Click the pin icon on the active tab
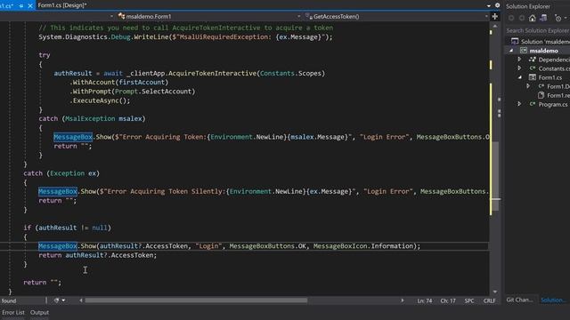570x320 pixels. pos(21,6)
